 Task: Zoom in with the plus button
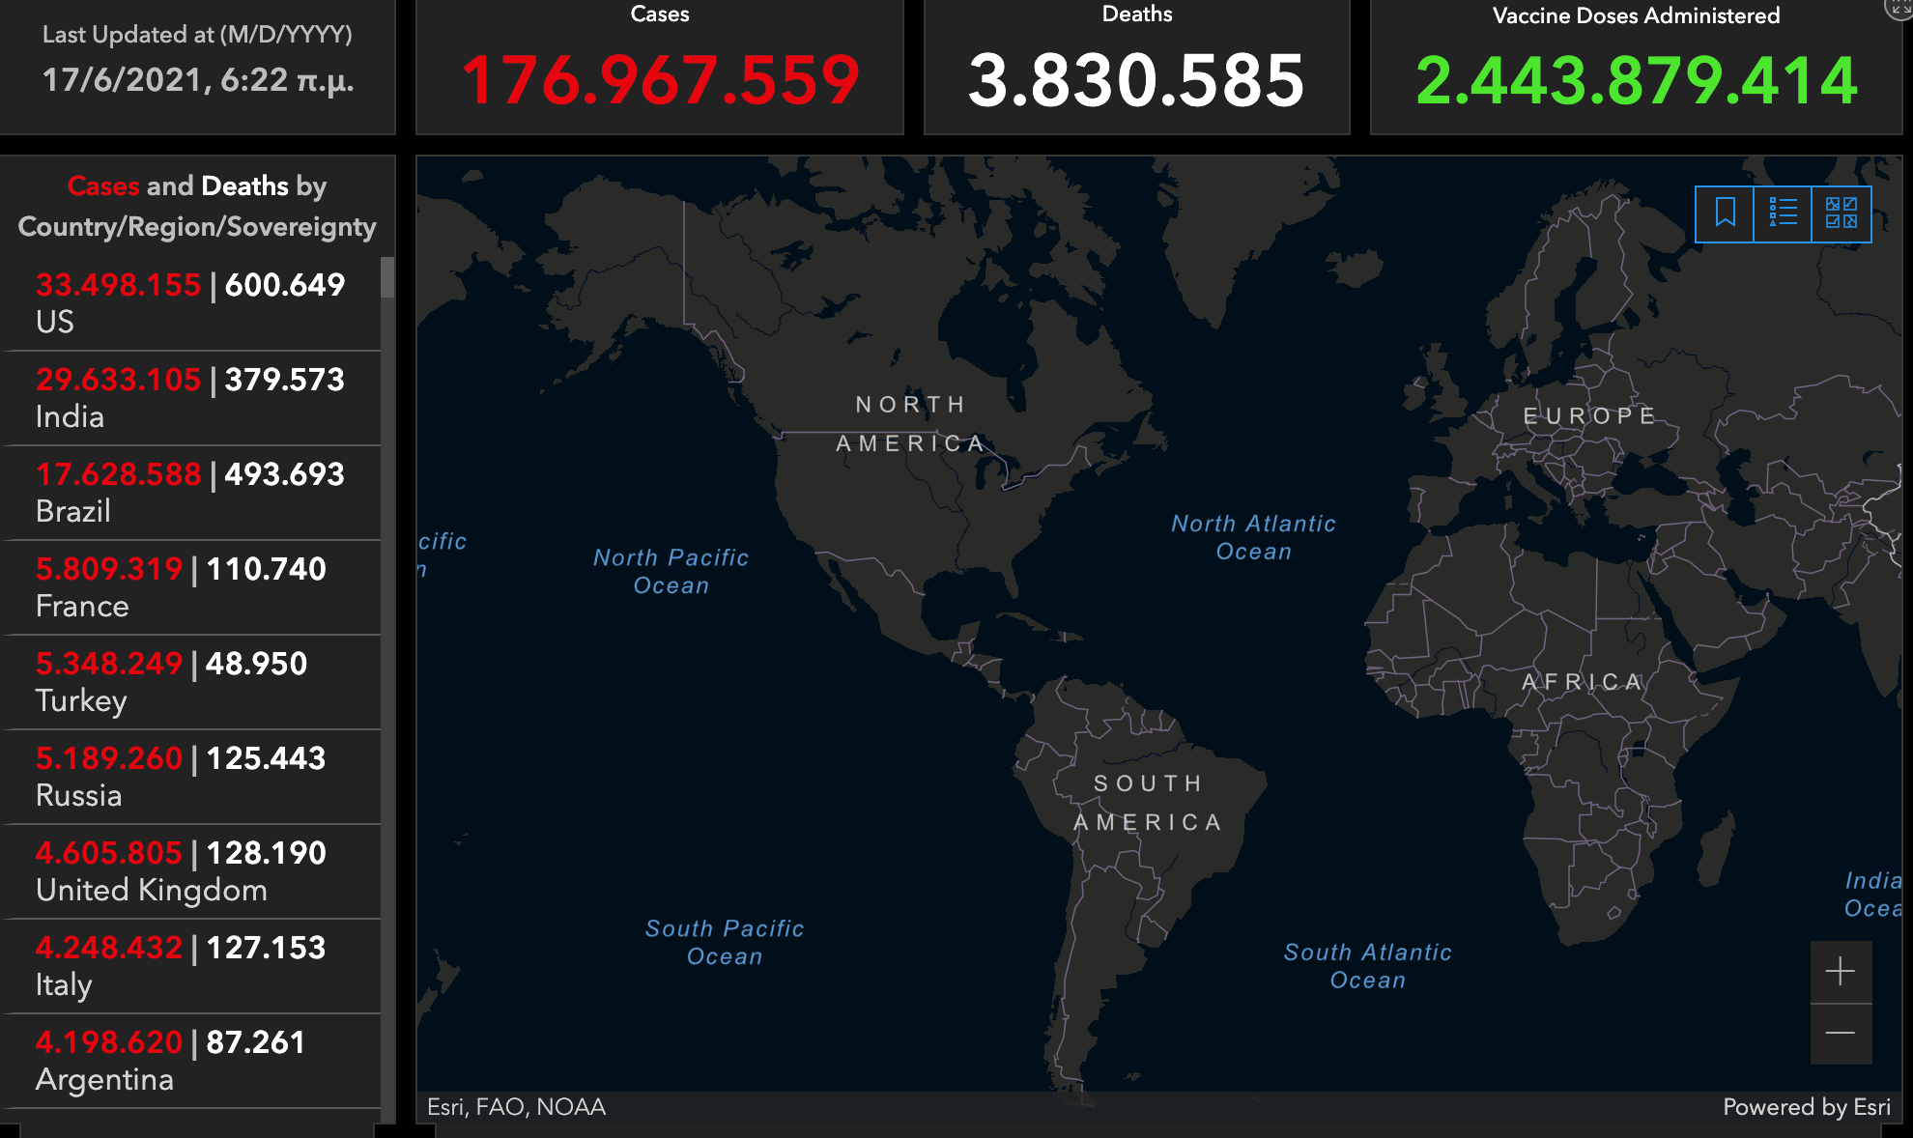tap(1841, 972)
